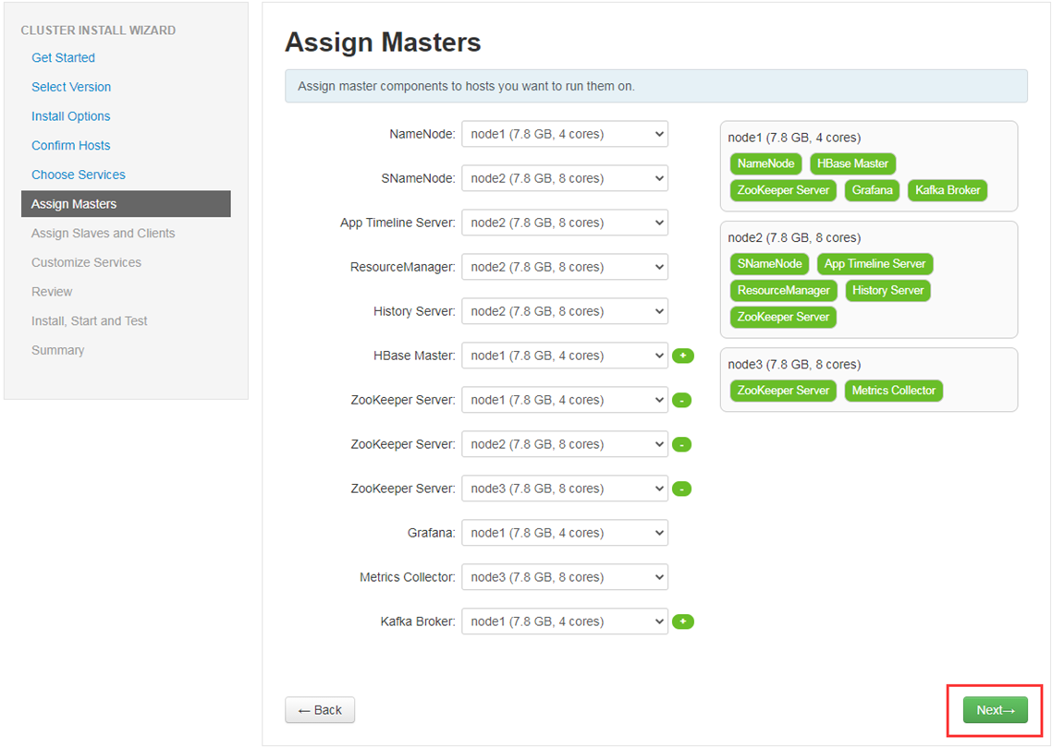Open the SNameNode host dropdown

coord(565,178)
